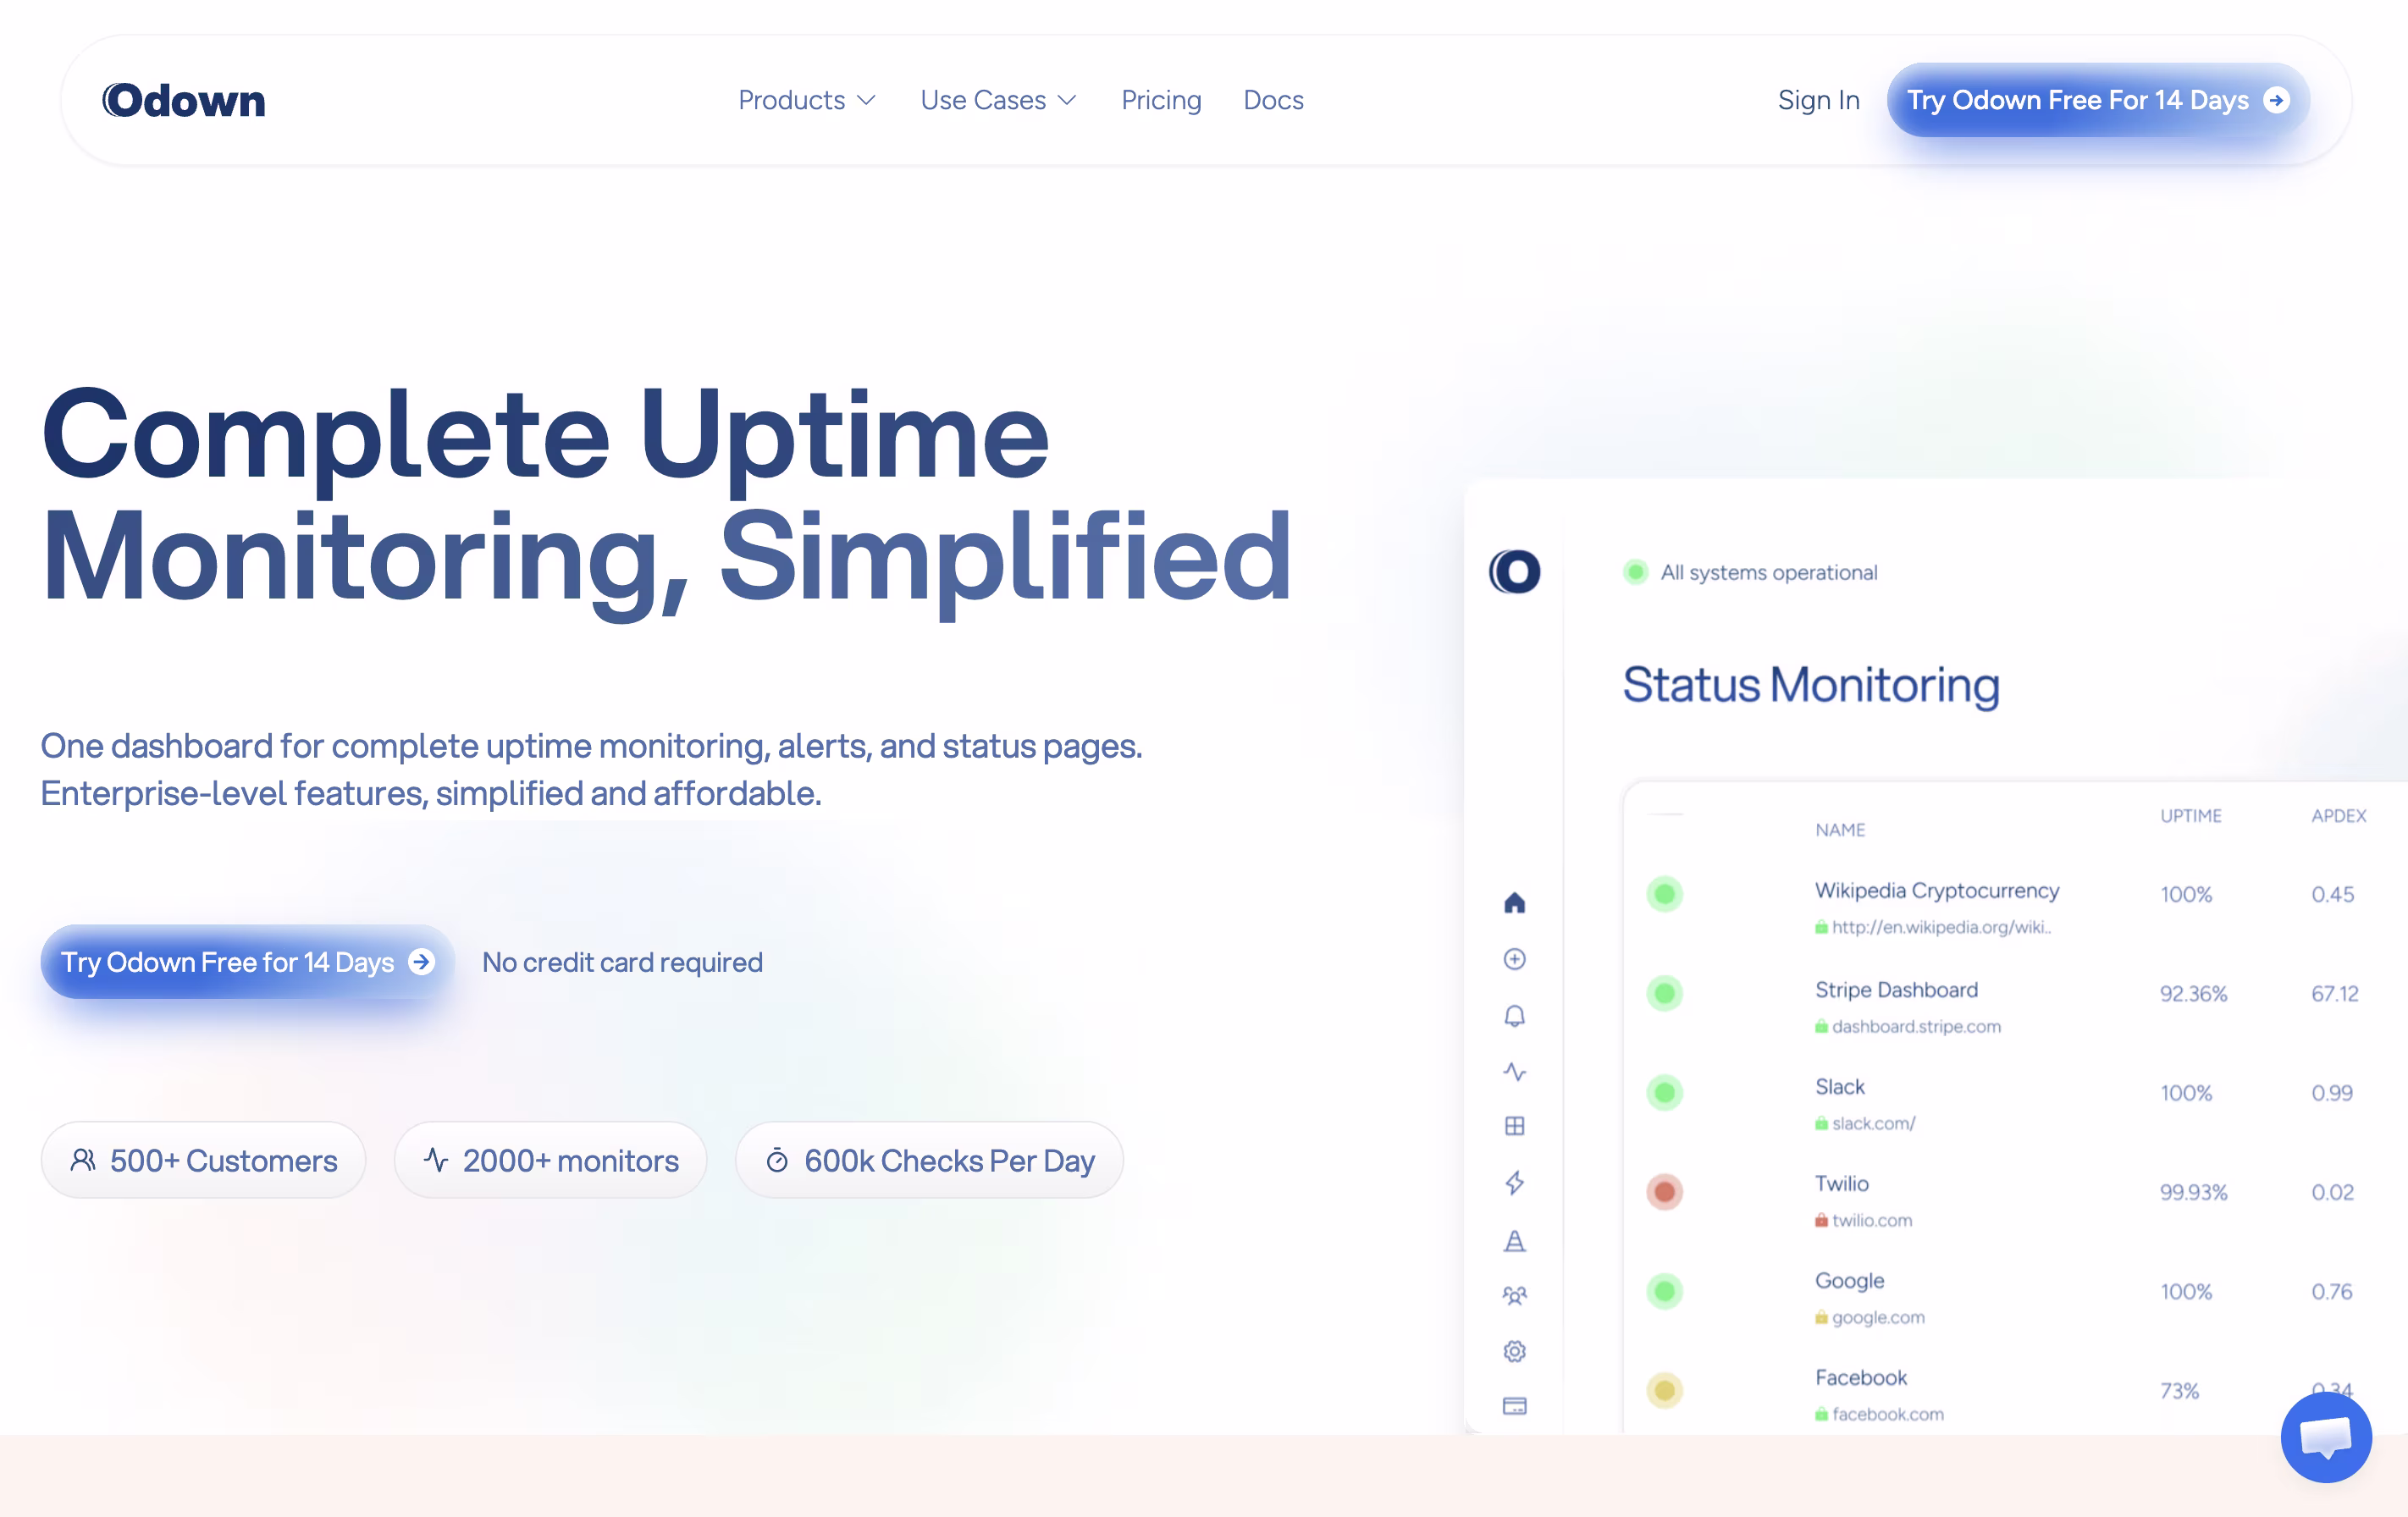Click the All systems operational green indicator

1636,572
